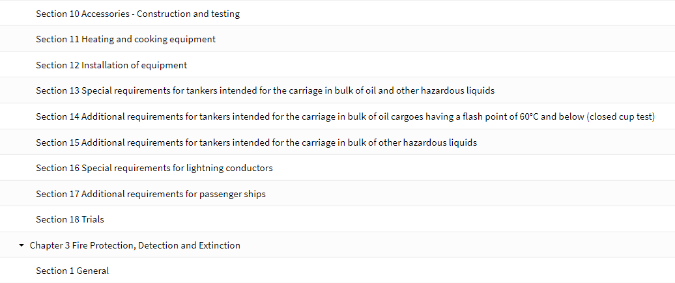Open Section 17 passenger ships requirements
Screen dimensions: 675x283
click(151, 194)
